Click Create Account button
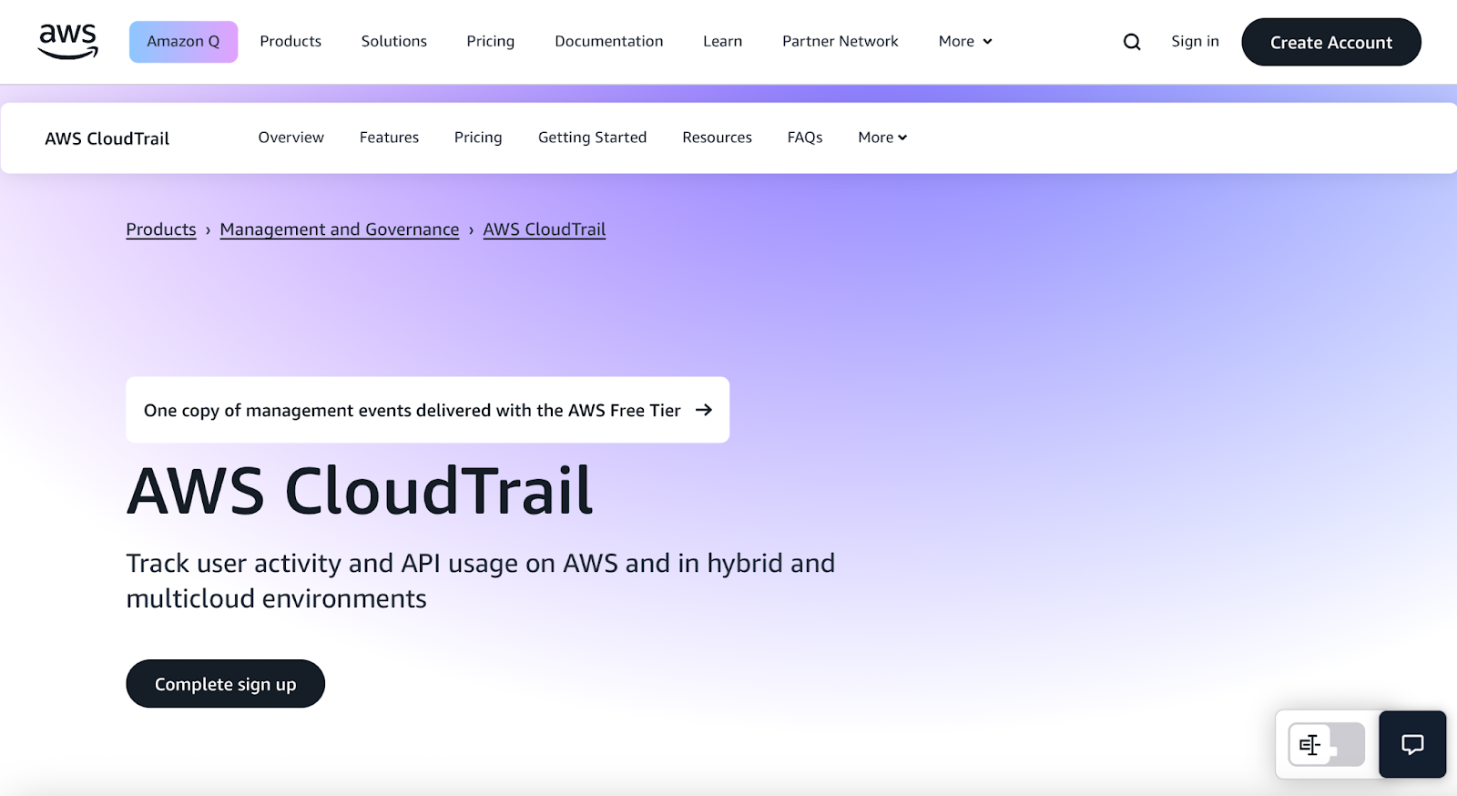The height and width of the screenshot is (796, 1457). pos(1331,42)
